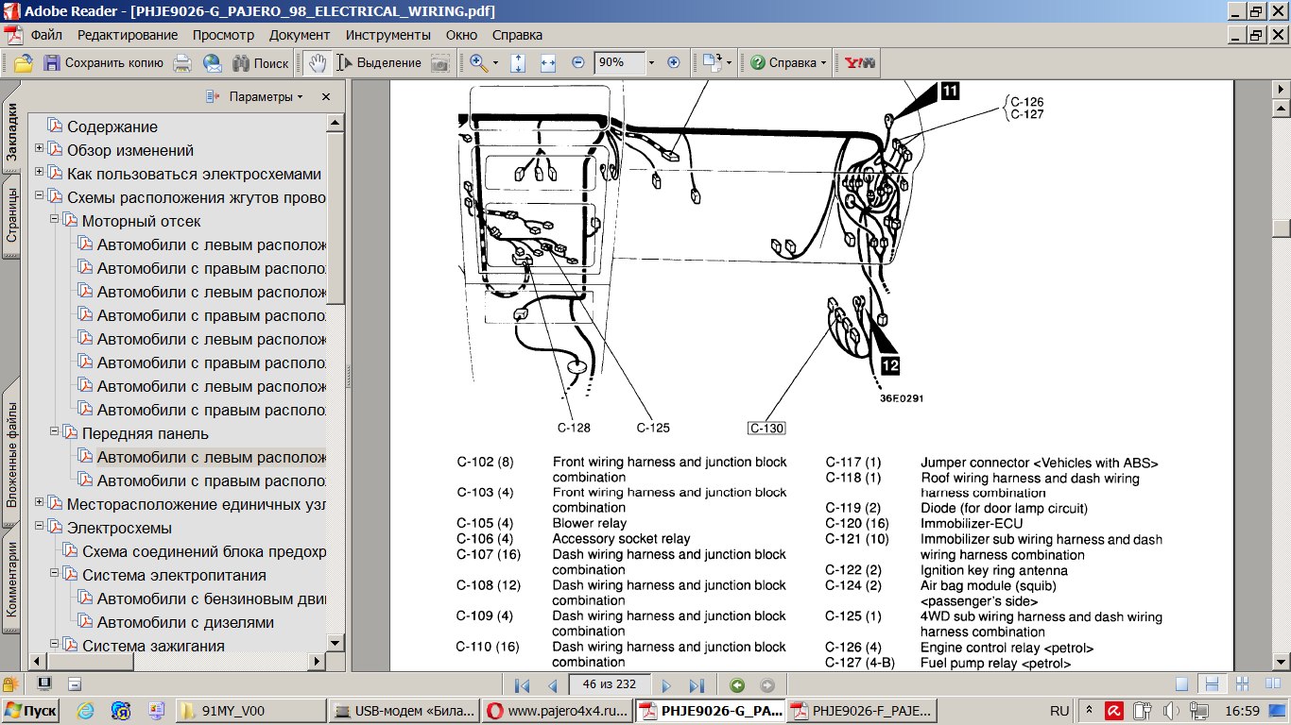Select the Hand tool in toolbar

318,62
